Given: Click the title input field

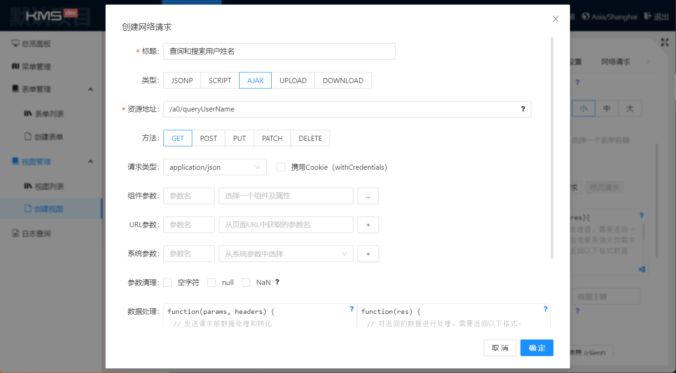Looking at the screenshot, I should pyautogui.click(x=279, y=51).
